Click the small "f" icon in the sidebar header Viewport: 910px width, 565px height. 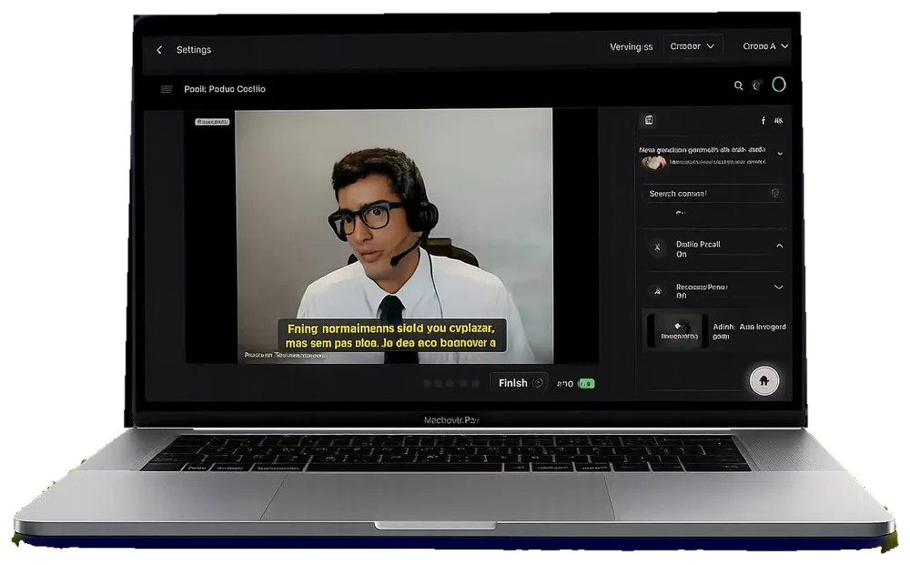pyautogui.click(x=763, y=121)
